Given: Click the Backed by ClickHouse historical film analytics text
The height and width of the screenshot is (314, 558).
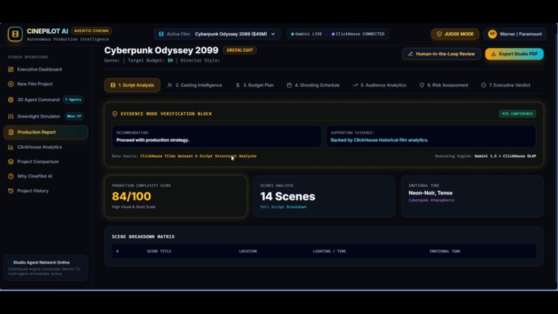Looking at the screenshot, I should pyautogui.click(x=379, y=140).
